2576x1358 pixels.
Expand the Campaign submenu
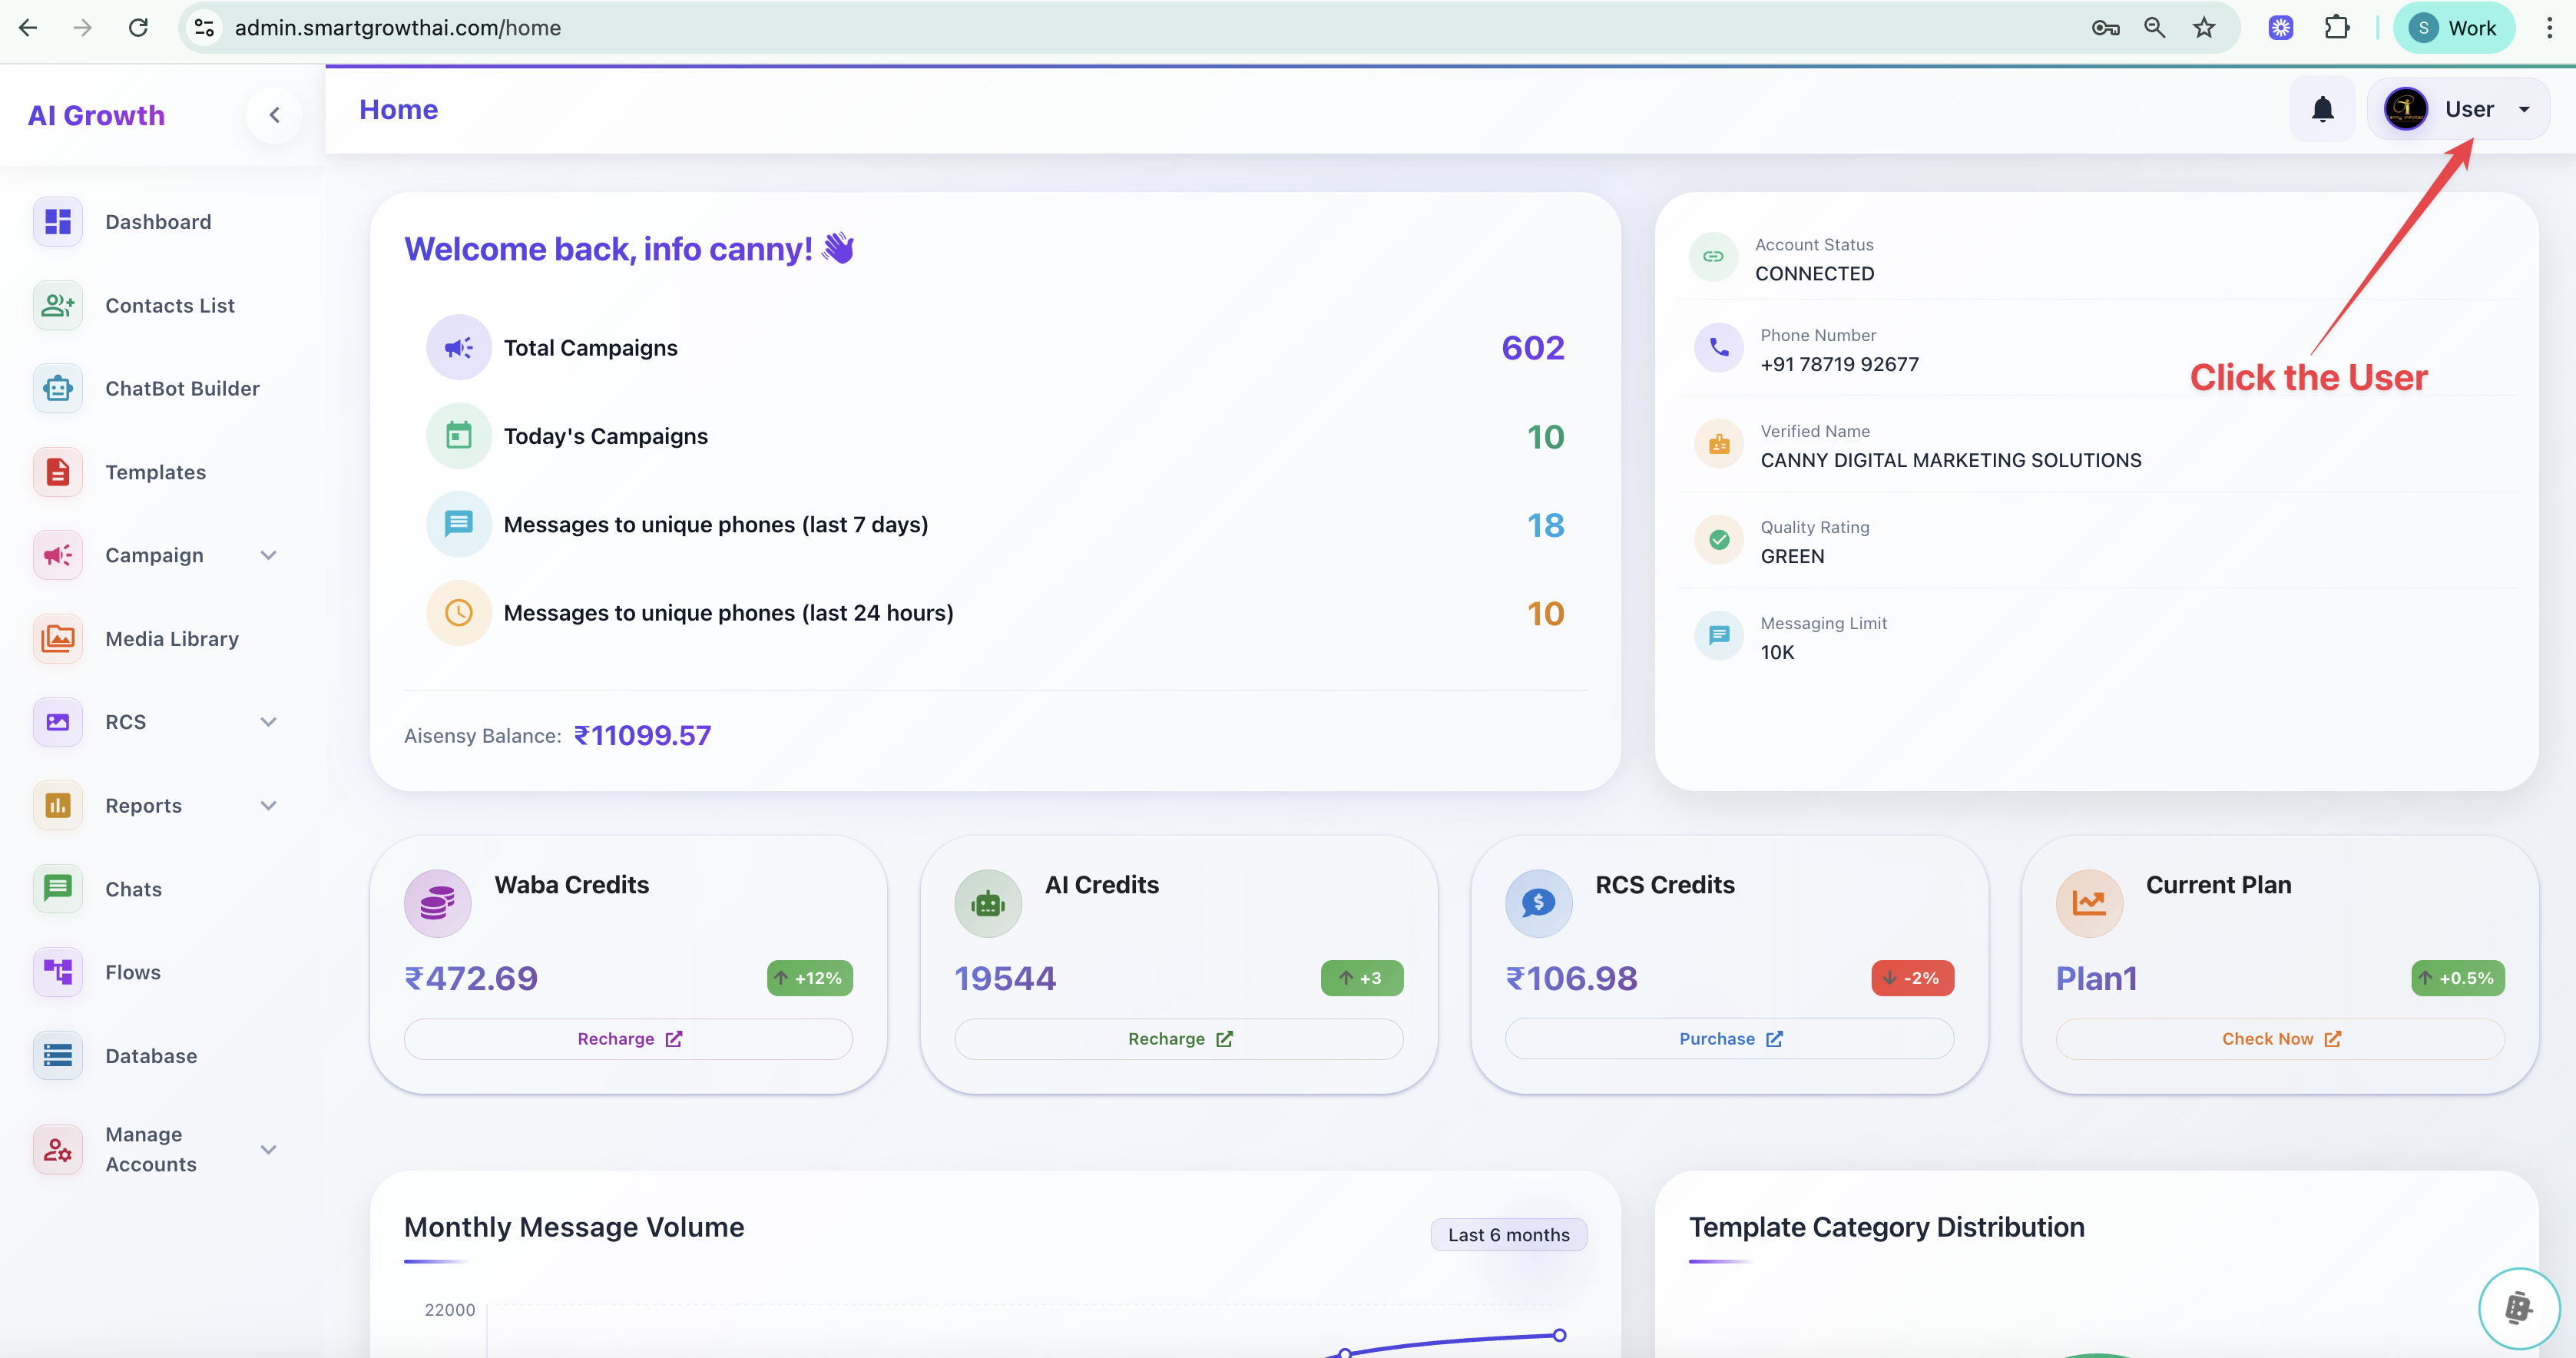268,556
